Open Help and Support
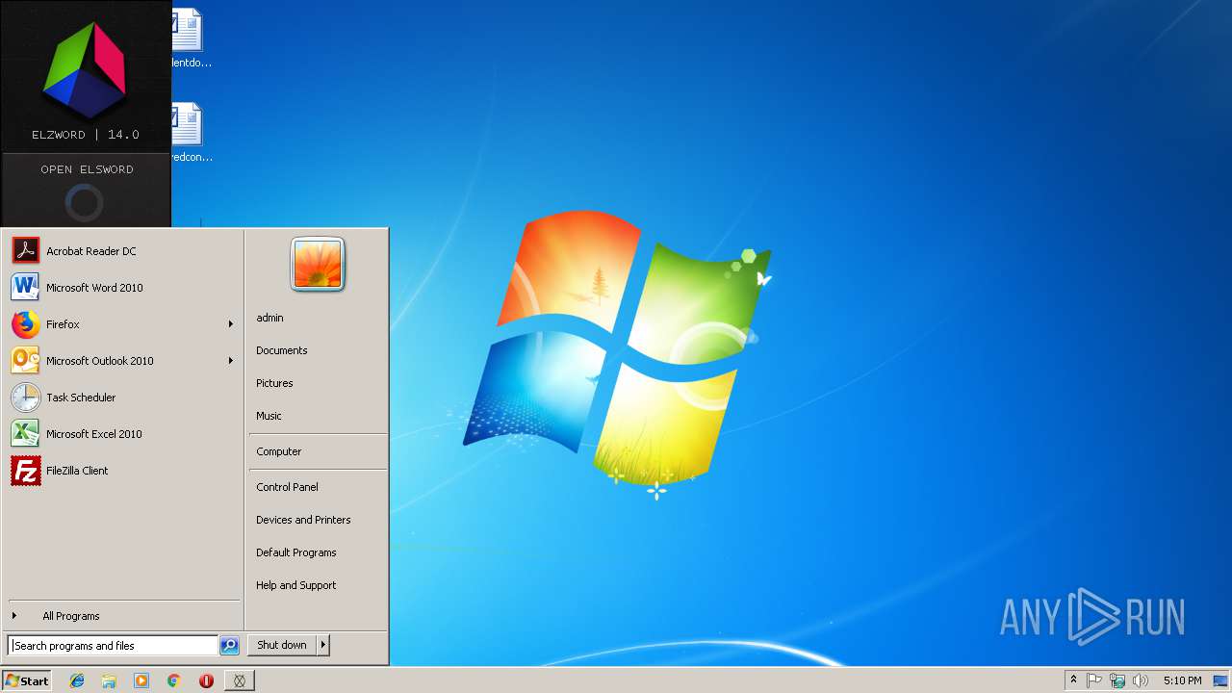Screen dimensions: 1232x693 (318, 585)
